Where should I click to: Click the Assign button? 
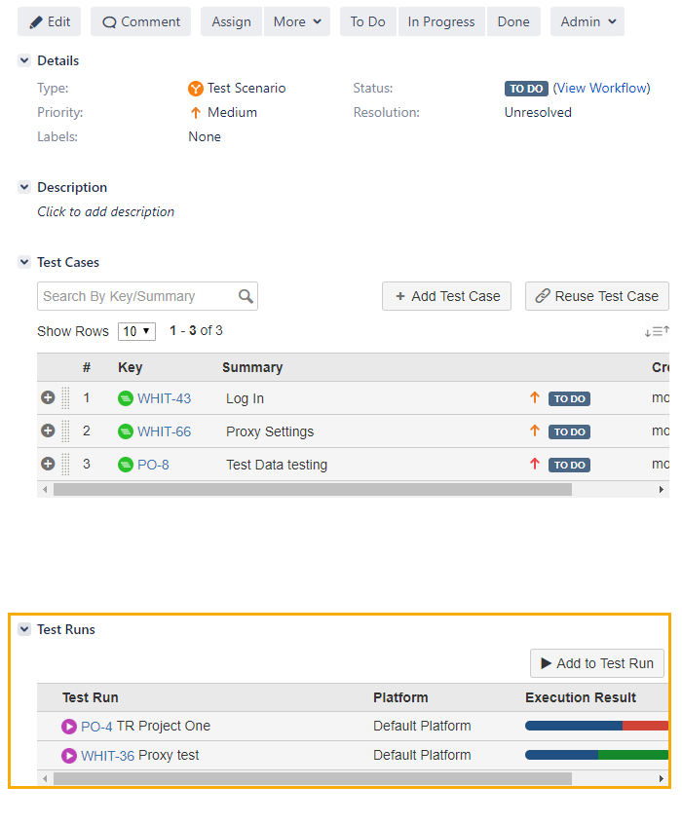tap(231, 21)
